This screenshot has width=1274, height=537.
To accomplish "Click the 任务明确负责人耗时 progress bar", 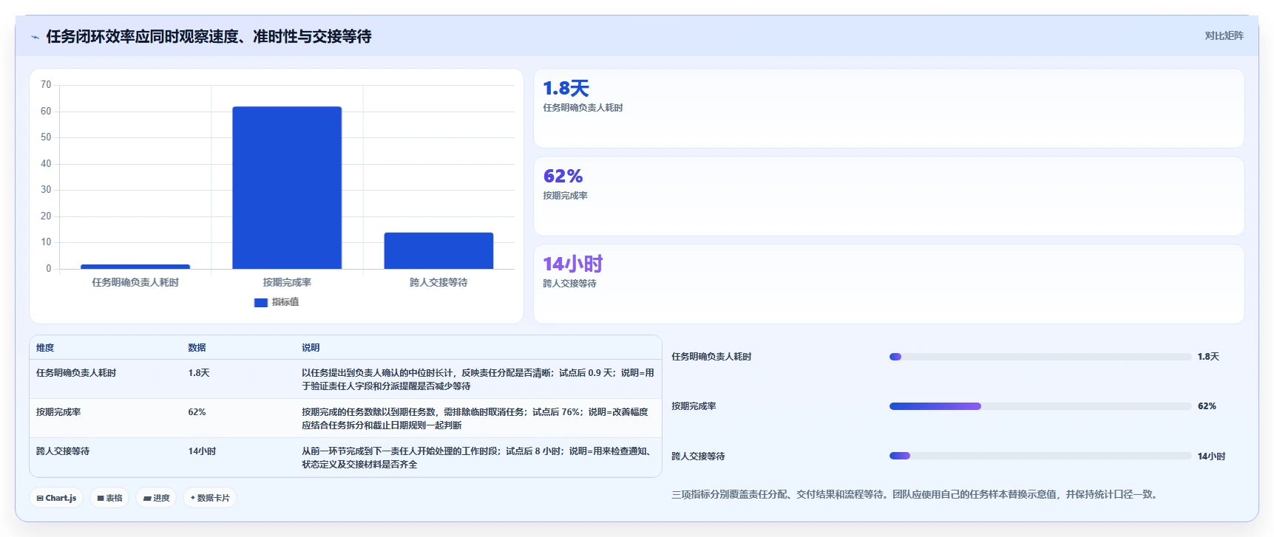I will coord(1040,357).
